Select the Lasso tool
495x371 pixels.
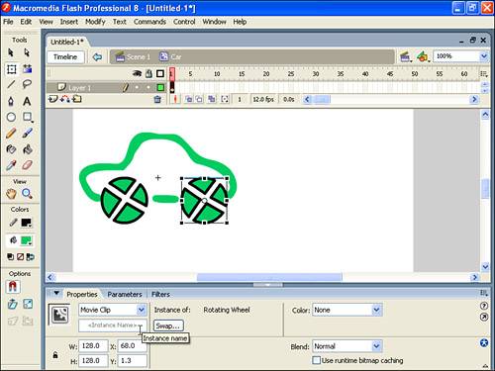click(x=27, y=84)
